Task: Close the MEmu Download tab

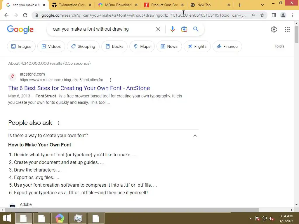Action: coord(136,5)
